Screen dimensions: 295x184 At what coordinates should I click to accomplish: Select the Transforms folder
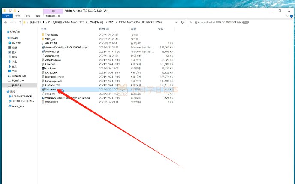51,35
